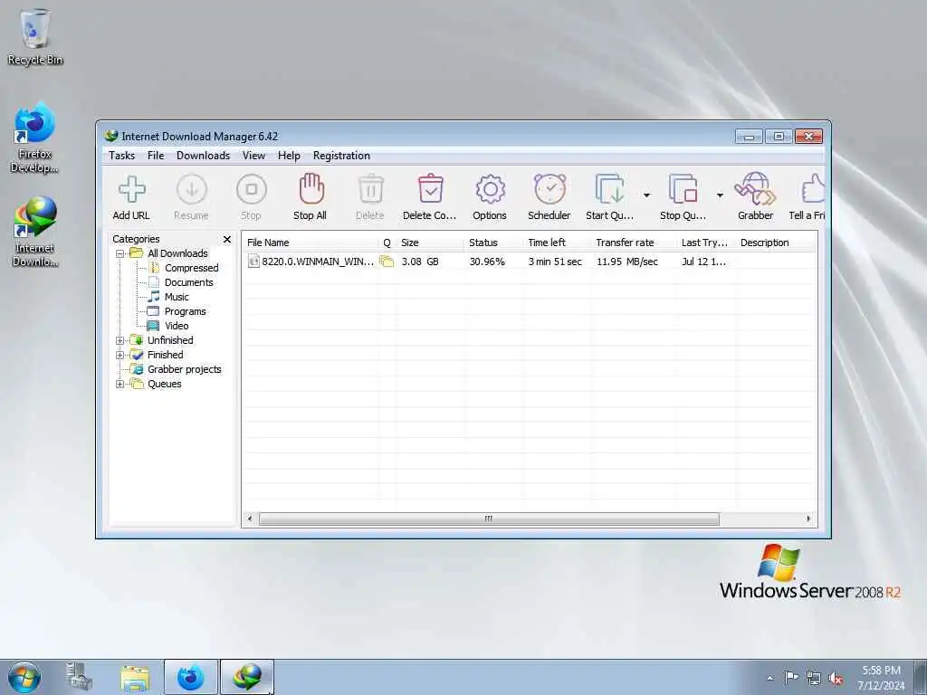Sort by Transfer rate column header

634,243
